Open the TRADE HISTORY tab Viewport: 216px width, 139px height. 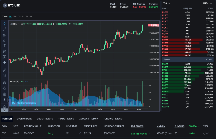(x=66, y=119)
